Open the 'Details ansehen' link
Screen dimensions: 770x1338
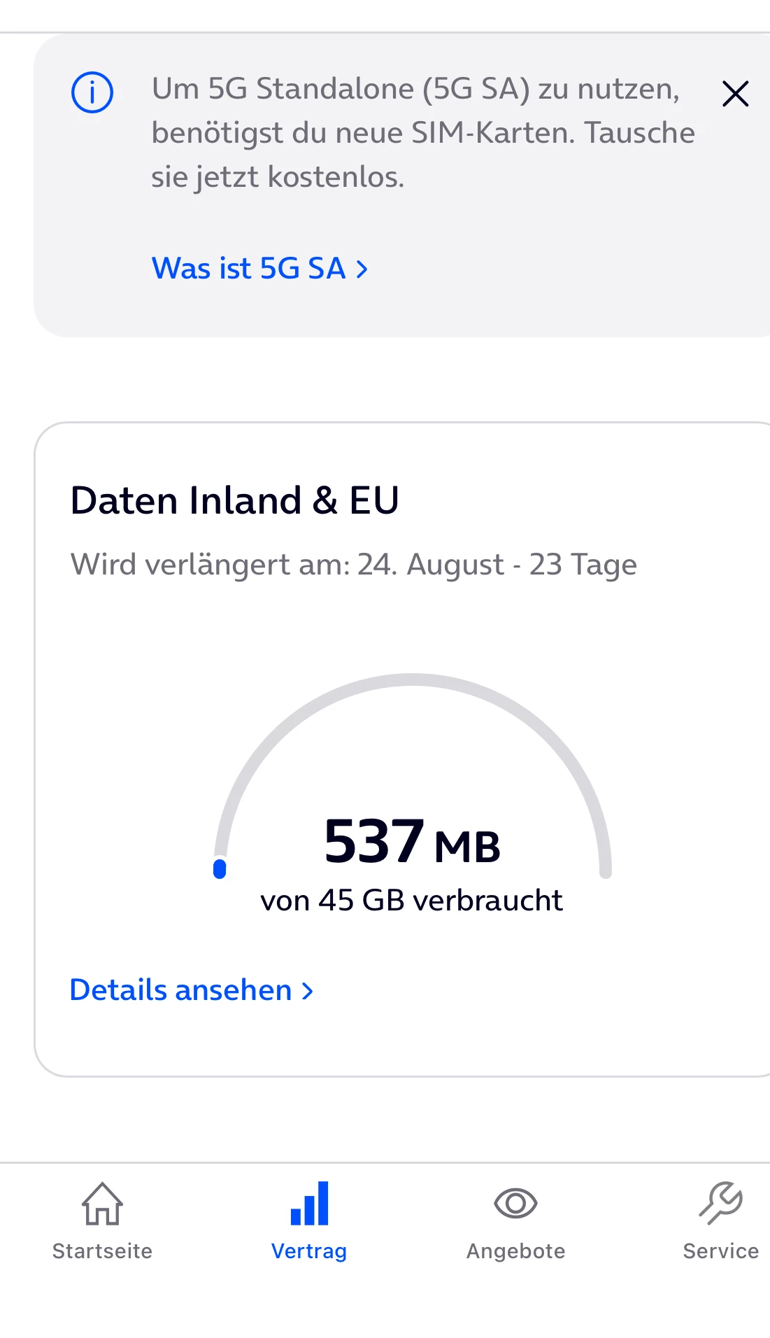pyautogui.click(x=181, y=990)
